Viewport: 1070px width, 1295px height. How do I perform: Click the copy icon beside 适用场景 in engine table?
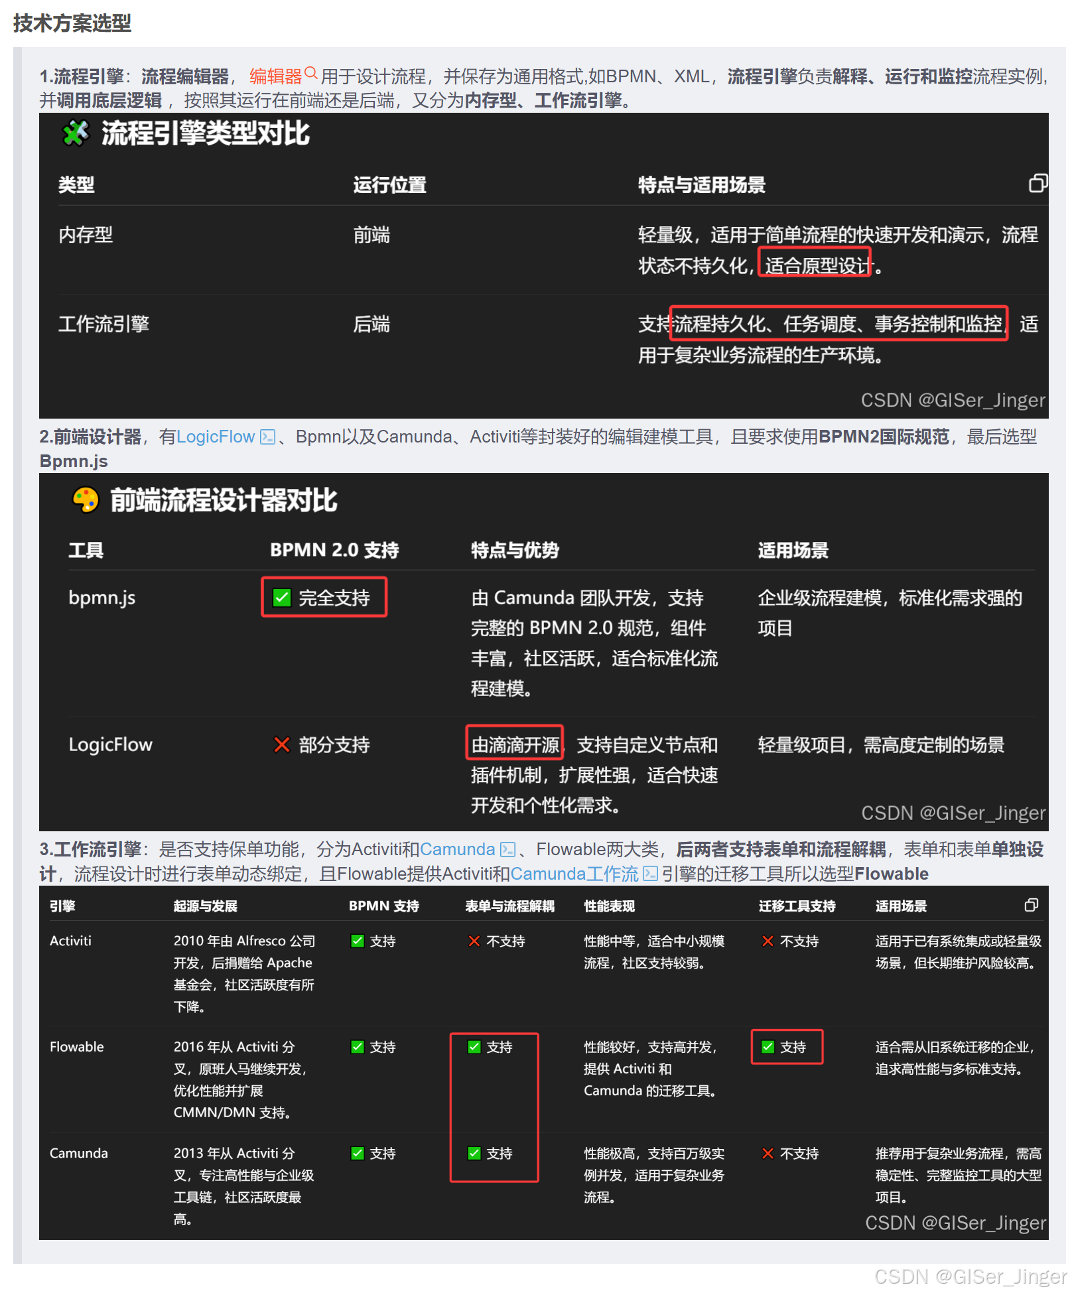tap(1031, 905)
